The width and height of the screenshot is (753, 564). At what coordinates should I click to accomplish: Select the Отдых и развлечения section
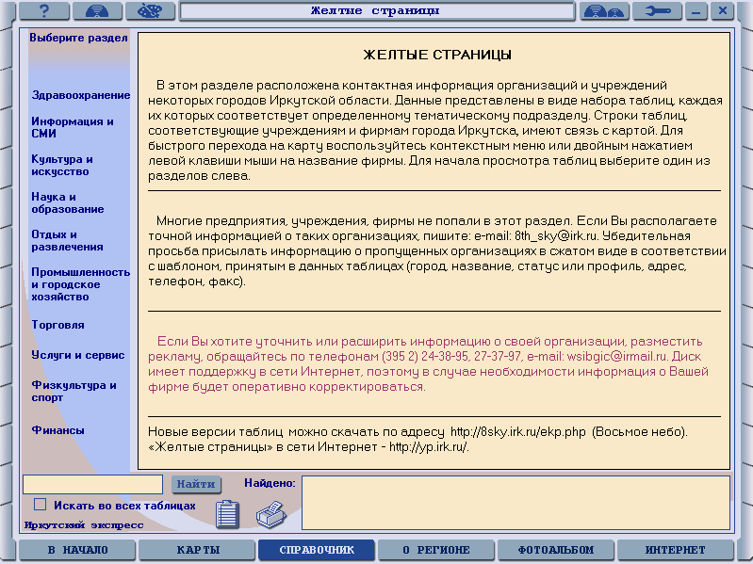(67, 240)
